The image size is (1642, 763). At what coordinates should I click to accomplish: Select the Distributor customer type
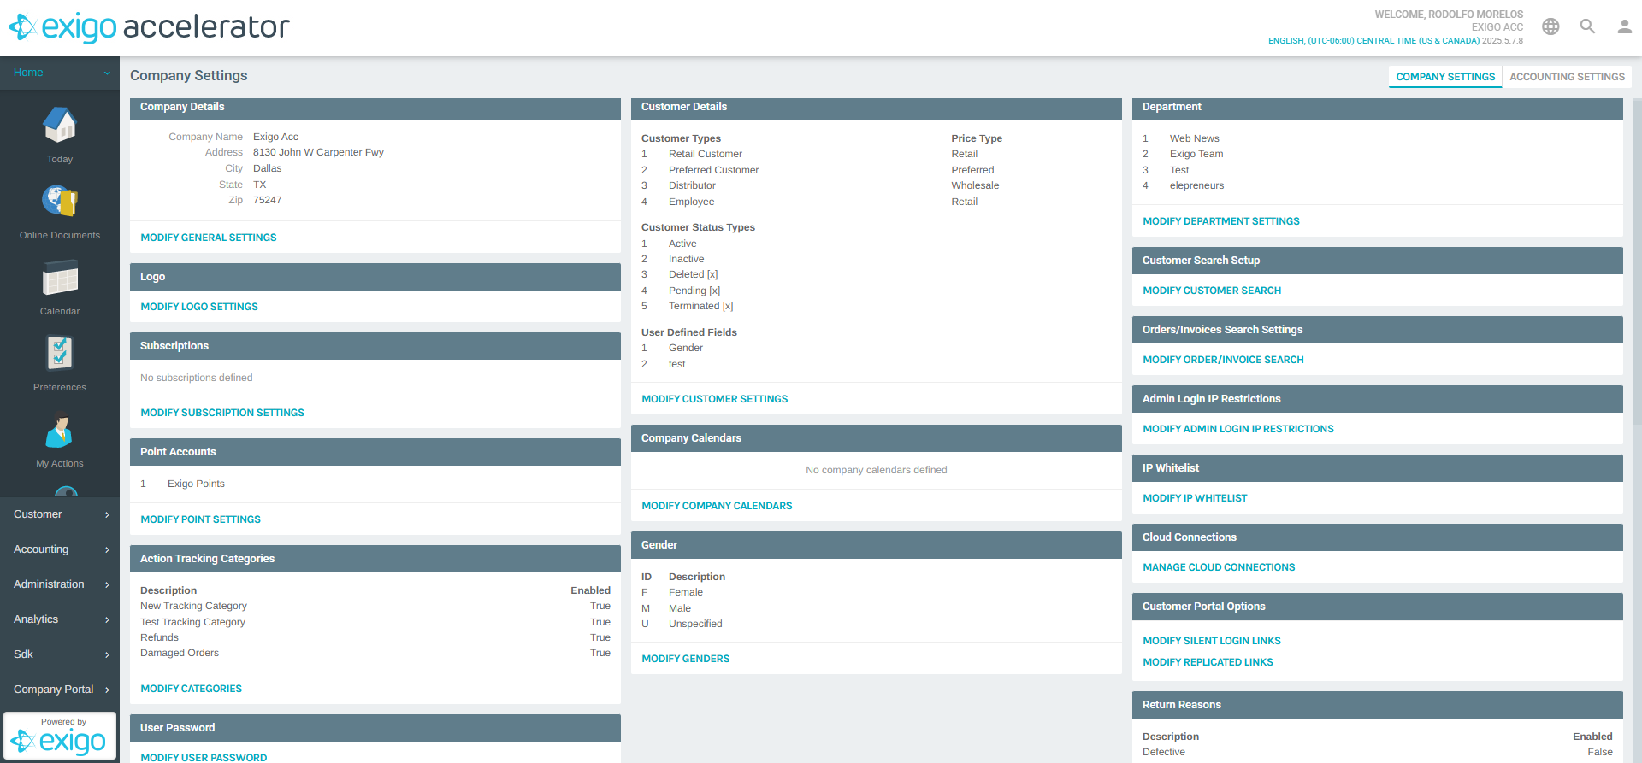click(x=876, y=185)
